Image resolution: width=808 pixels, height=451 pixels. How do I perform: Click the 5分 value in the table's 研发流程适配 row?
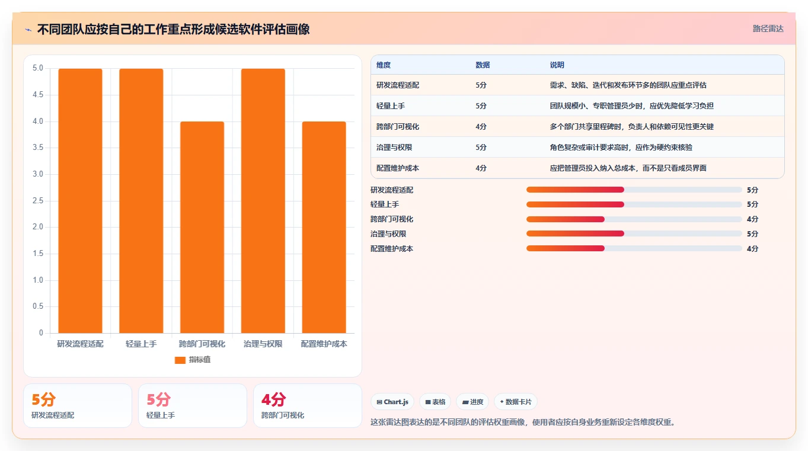coord(481,85)
